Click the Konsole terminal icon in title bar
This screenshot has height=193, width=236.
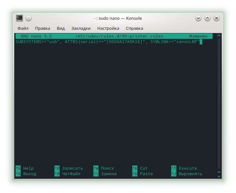(19, 18)
